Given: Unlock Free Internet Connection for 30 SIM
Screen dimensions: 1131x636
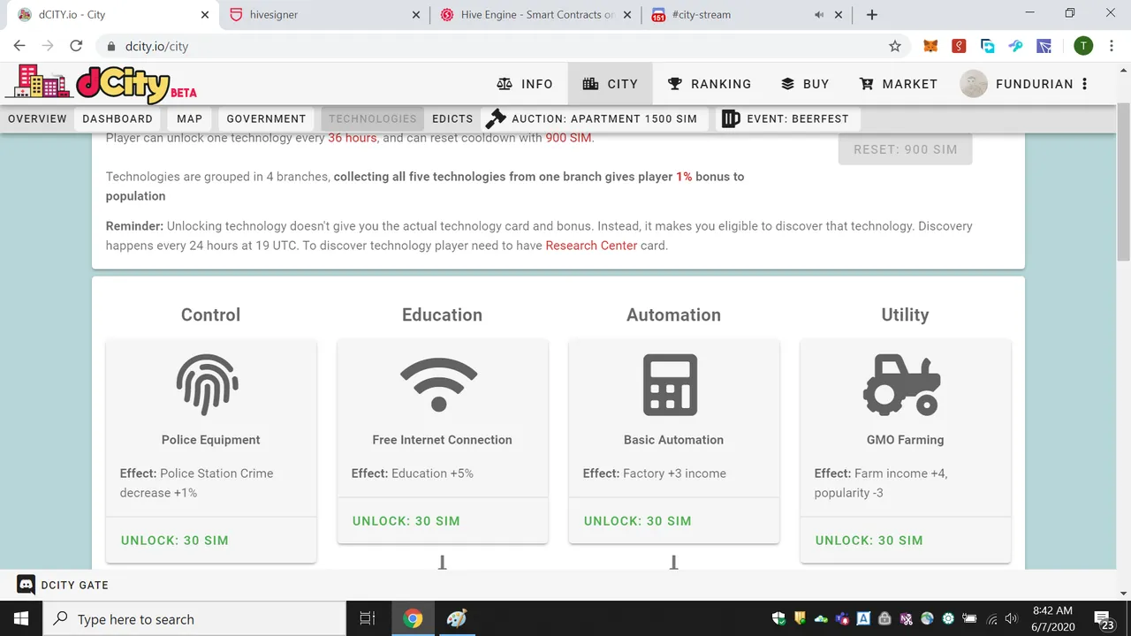Looking at the screenshot, I should click(x=406, y=520).
